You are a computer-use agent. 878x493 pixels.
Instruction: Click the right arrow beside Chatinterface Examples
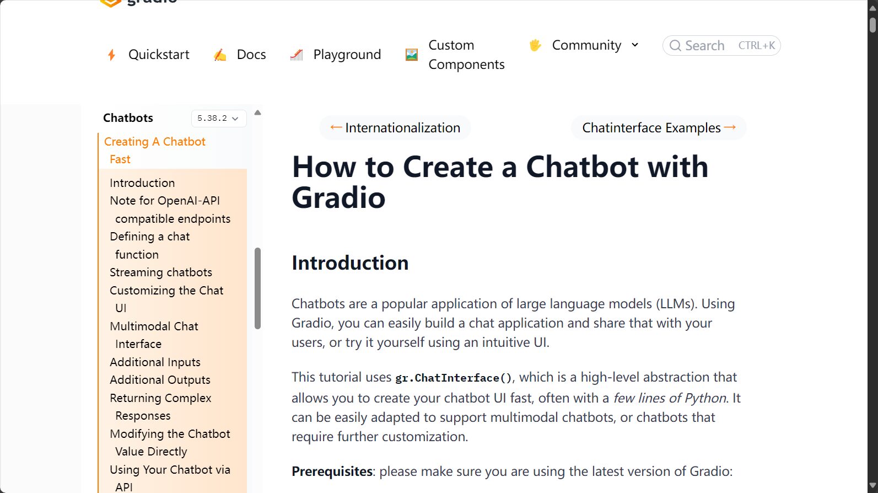pyautogui.click(x=730, y=127)
